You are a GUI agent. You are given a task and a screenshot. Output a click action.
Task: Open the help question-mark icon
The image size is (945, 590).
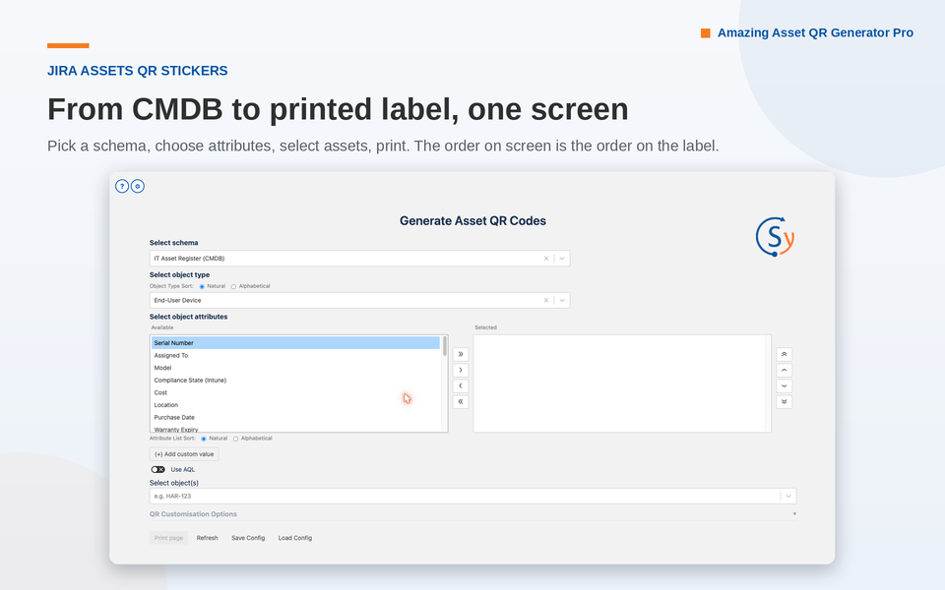(x=122, y=186)
